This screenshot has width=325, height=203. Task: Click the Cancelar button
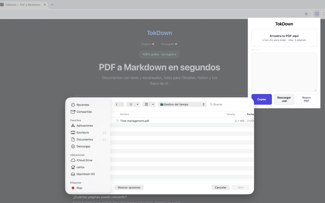[220, 187]
